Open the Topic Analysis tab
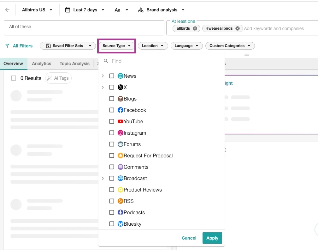 click(74, 64)
